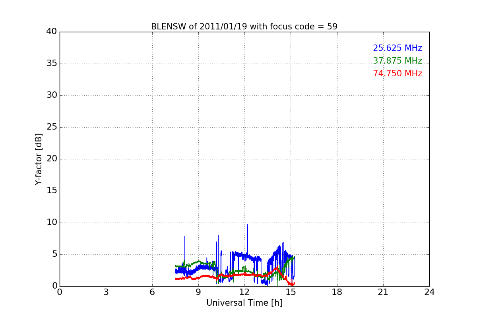477x318 pixels.
Task: Click the y-axis tick label '40'
Action: (x=52, y=32)
